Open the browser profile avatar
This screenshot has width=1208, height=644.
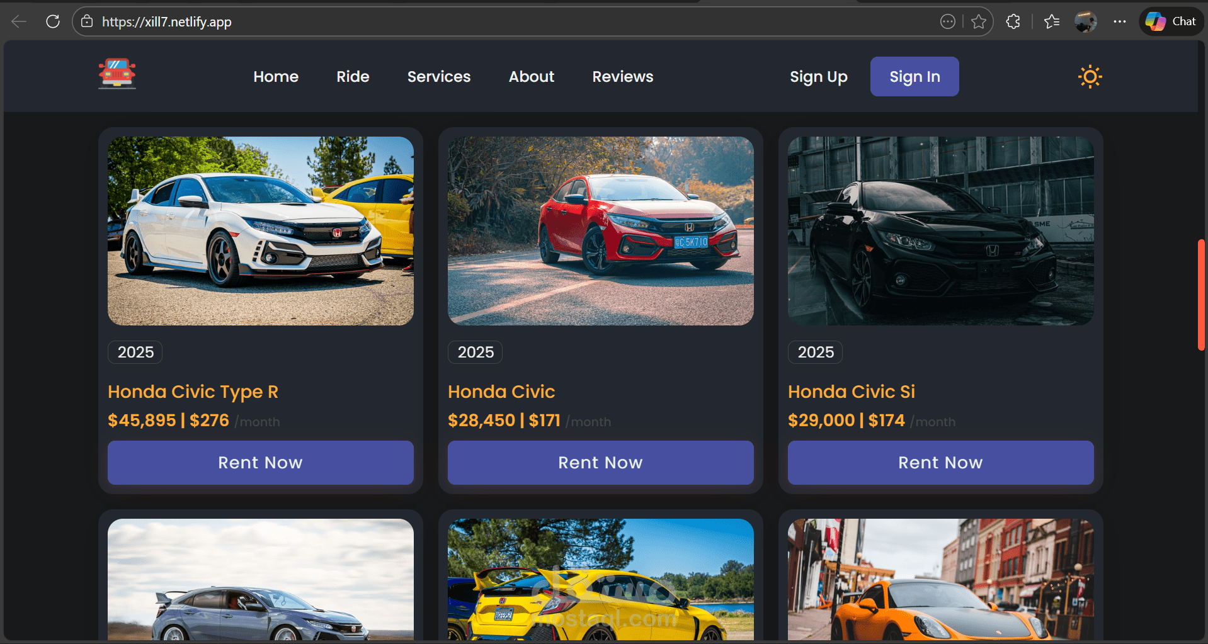(1085, 22)
